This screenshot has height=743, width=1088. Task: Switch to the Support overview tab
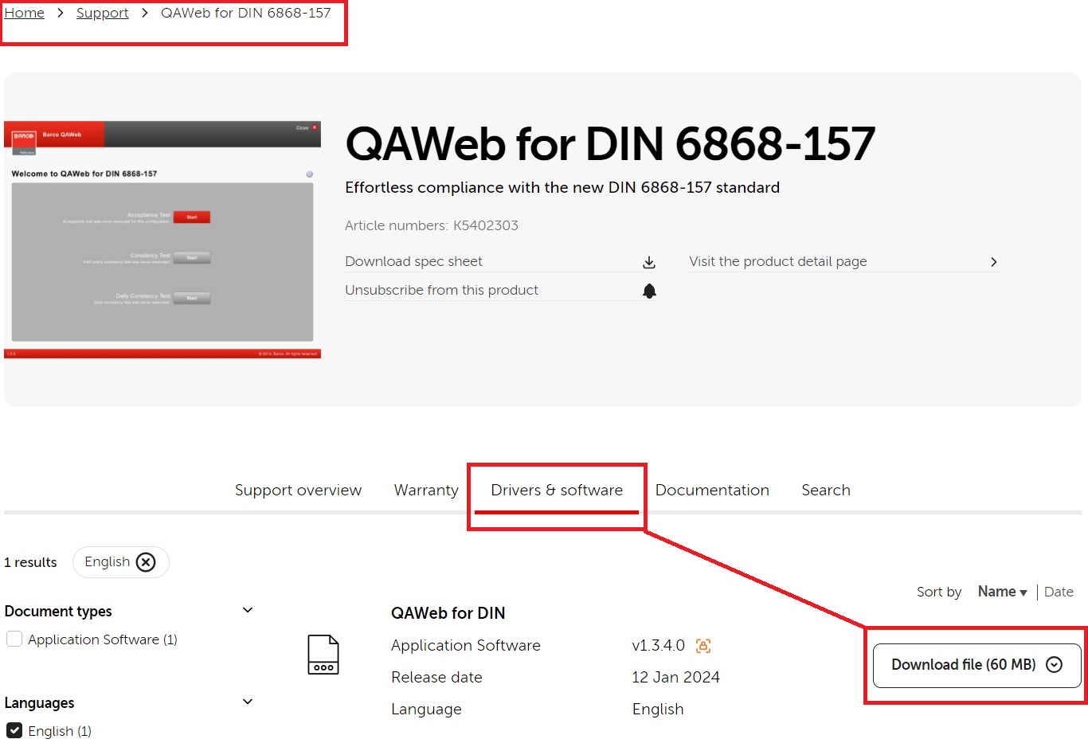click(298, 490)
